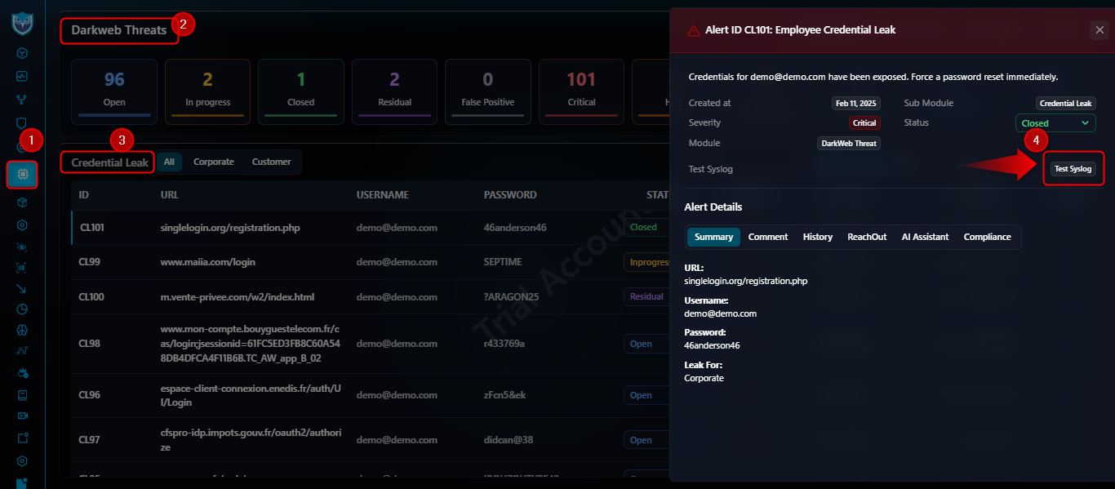This screenshot has height=489, width=1115.
Task: Open the bug sidebar icon
Action: [x=22, y=373]
